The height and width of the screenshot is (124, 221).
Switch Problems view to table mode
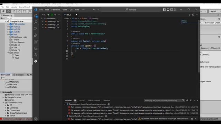[191, 100]
